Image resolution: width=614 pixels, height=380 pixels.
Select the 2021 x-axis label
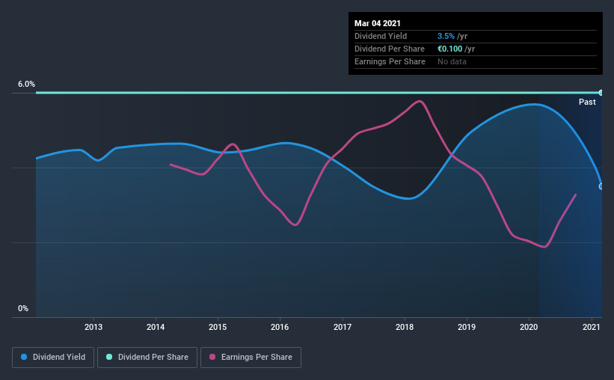click(591, 327)
